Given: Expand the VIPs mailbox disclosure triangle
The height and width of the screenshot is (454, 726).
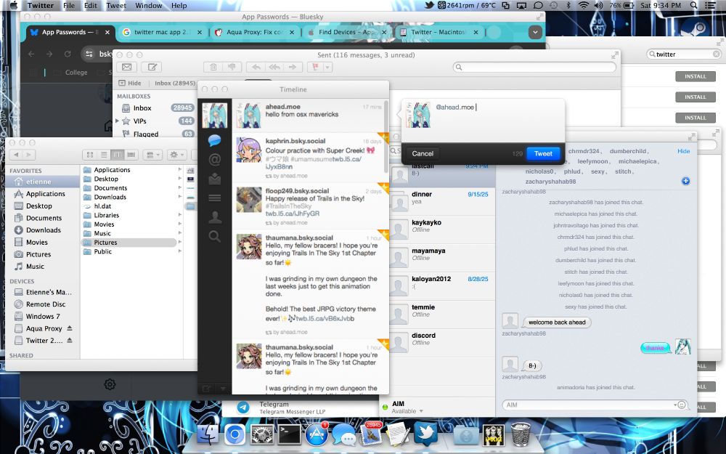Looking at the screenshot, I should 117,121.
